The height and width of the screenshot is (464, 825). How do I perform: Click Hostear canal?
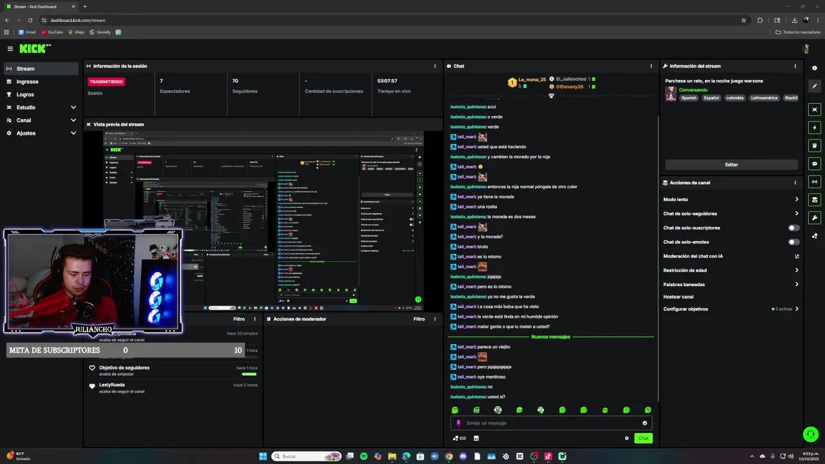coord(678,296)
